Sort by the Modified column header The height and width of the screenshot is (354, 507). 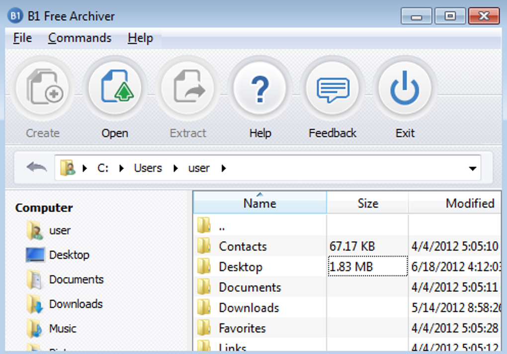tap(455, 203)
